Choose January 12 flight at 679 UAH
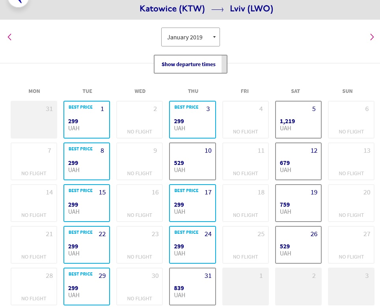Screen dimensions: 380x307 click(x=298, y=161)
